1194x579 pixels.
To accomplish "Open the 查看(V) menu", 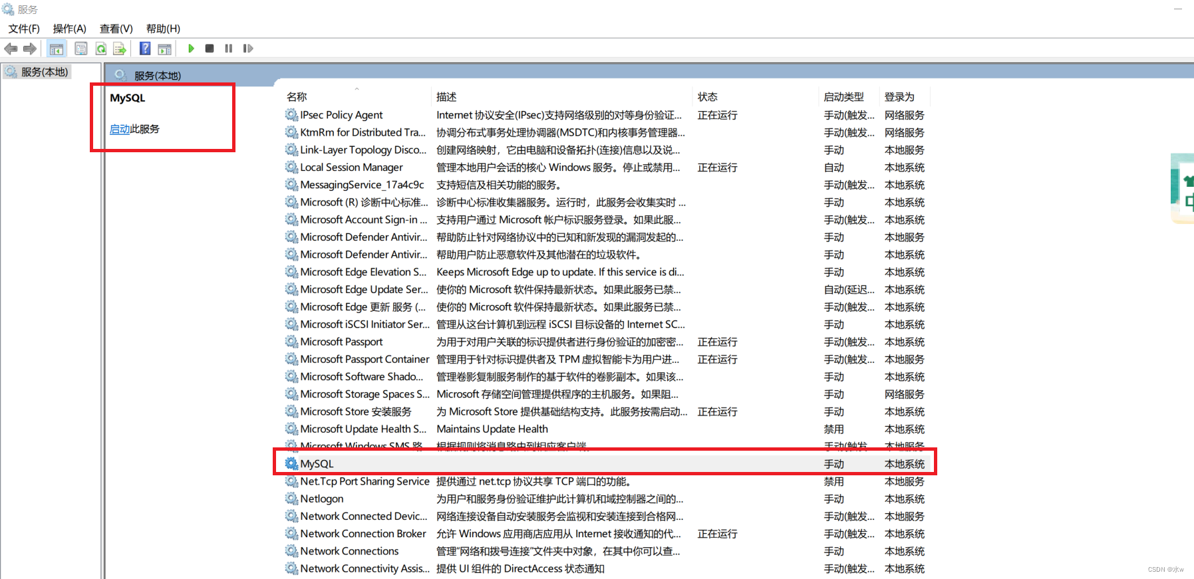I will pyautogui.click(x=116, y=29).
